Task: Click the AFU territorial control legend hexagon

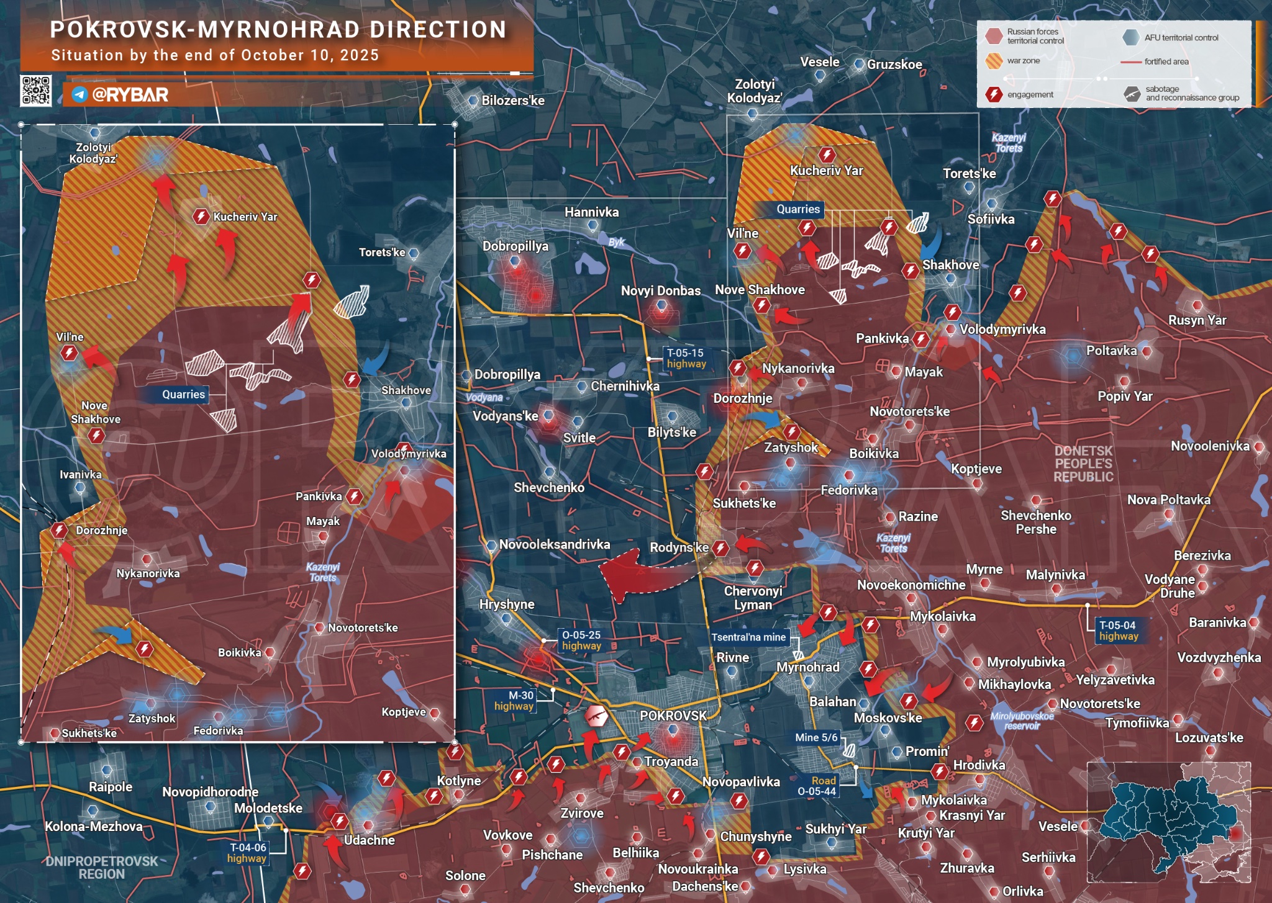Action: click(1131, 37)
